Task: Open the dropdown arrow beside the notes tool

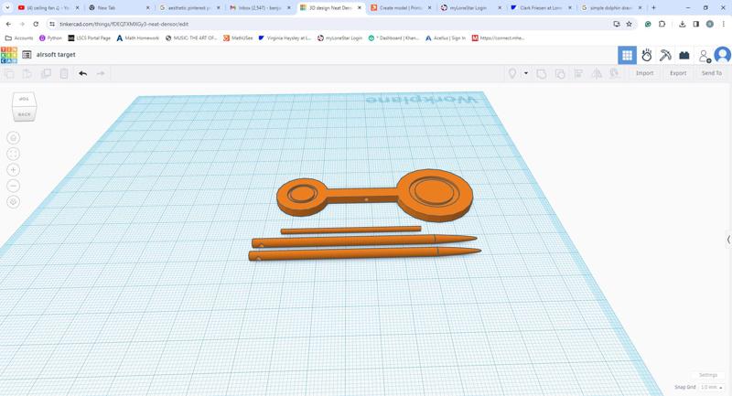Action: [526, 73]
